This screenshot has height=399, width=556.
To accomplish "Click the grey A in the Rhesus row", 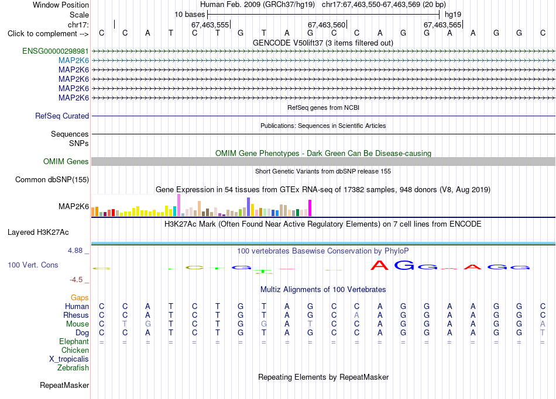I will click(x=357, y=315).
